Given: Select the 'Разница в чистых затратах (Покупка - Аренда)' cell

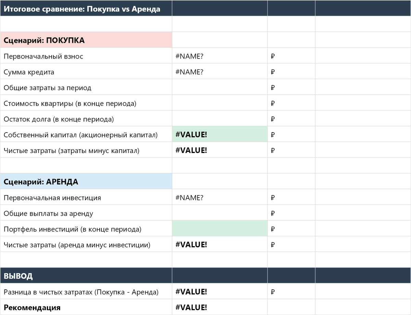Looking at the screenshot, I should (x=86, y=291).
